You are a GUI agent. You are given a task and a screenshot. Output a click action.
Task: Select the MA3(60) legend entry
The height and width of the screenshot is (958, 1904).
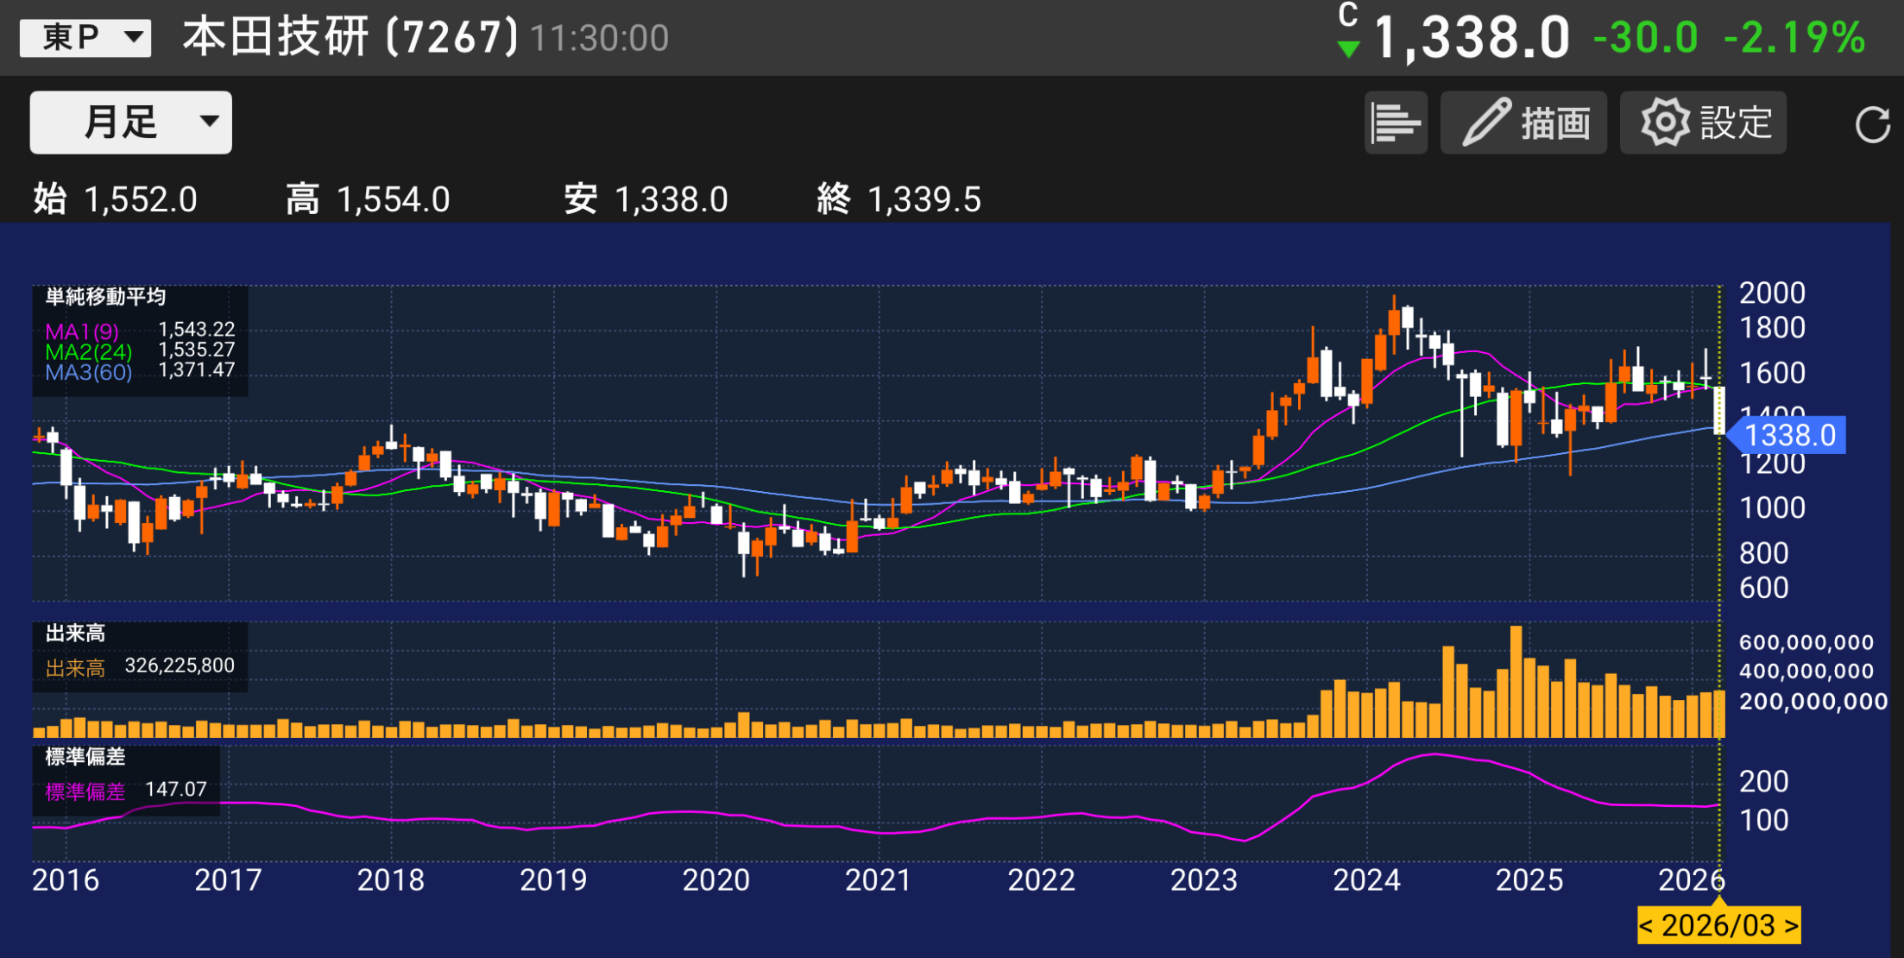pyautogui.click(x=88, y=372)
